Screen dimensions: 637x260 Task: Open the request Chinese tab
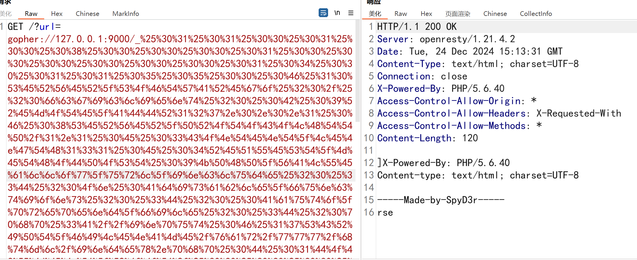click(87, 14)
